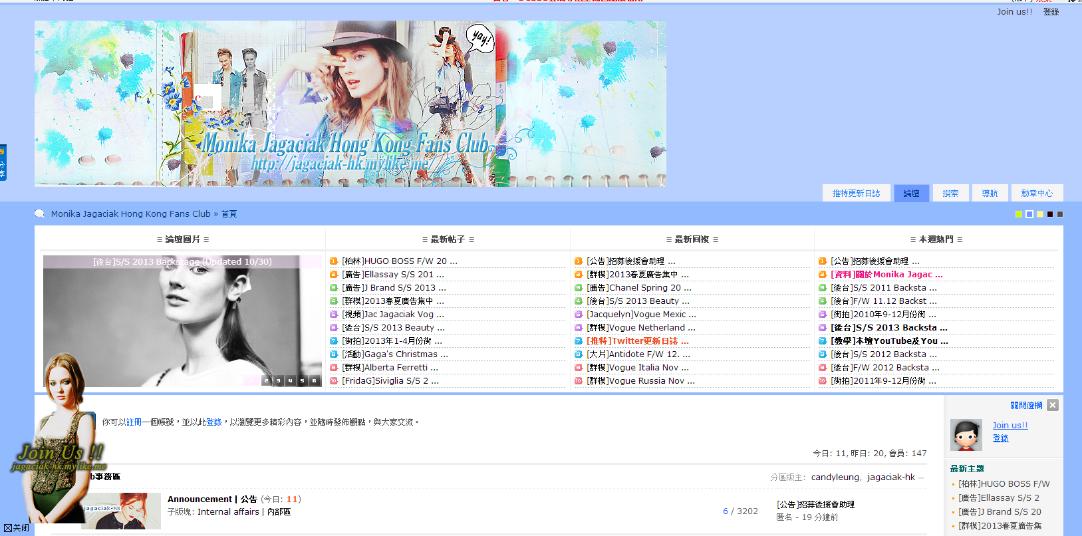The image size is (1082, 536).
Task: Go to the 導航 navigation tab
Action: click(x=990, y=193)
